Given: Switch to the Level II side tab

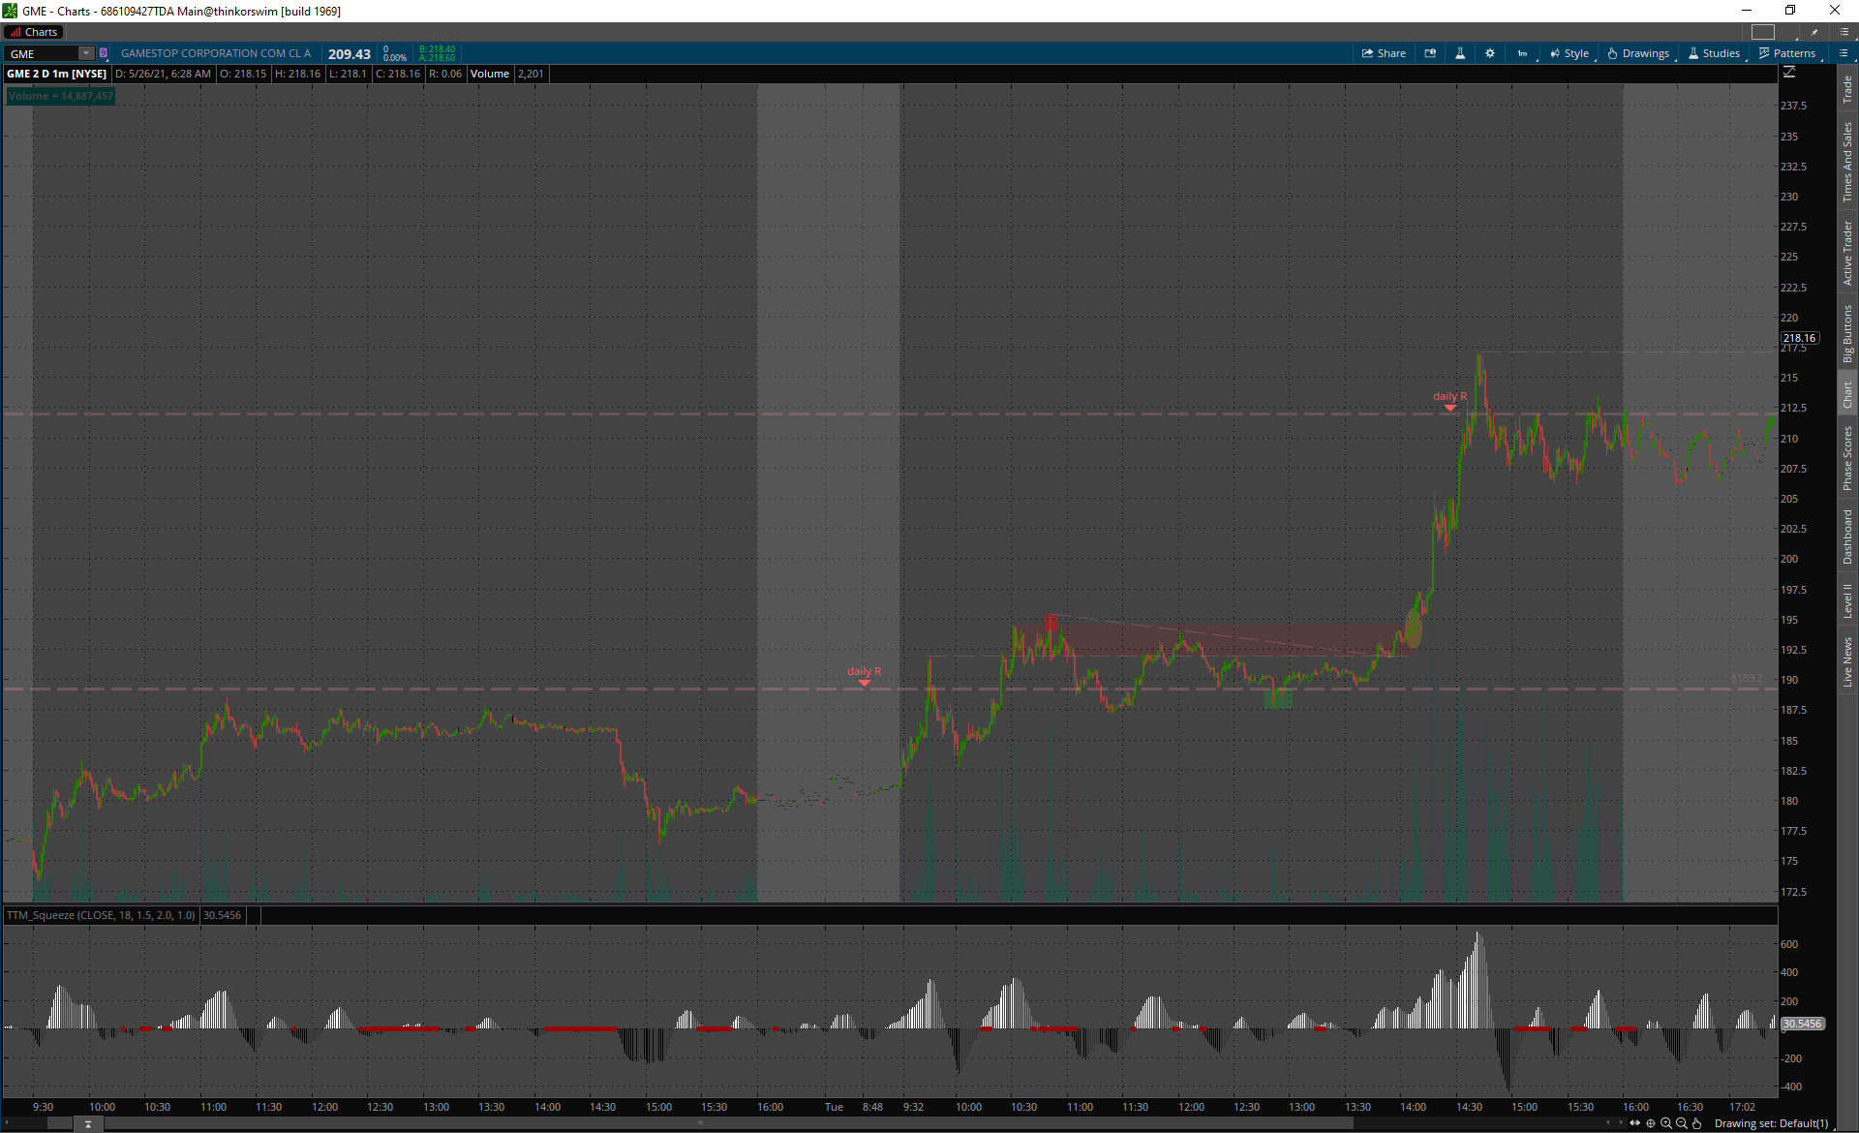Looking at the screenshot, I should (1847, 600).
